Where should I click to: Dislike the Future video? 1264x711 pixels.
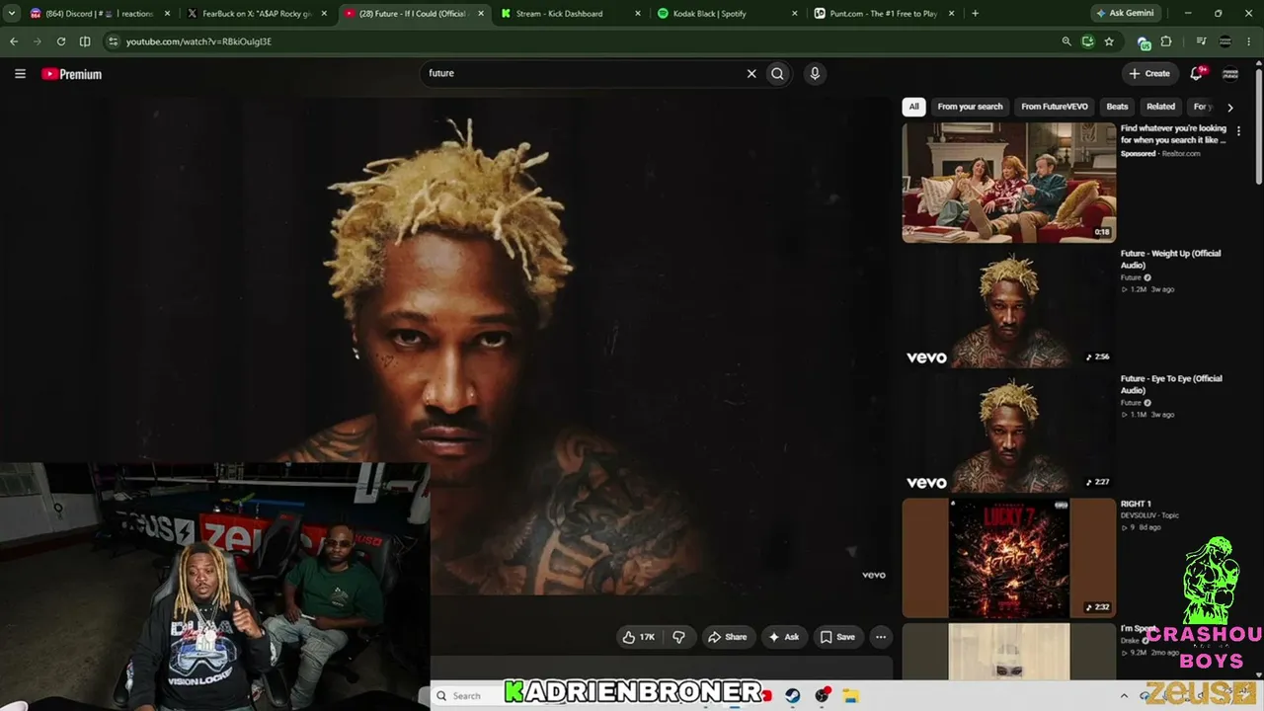[x=678, y=637]
